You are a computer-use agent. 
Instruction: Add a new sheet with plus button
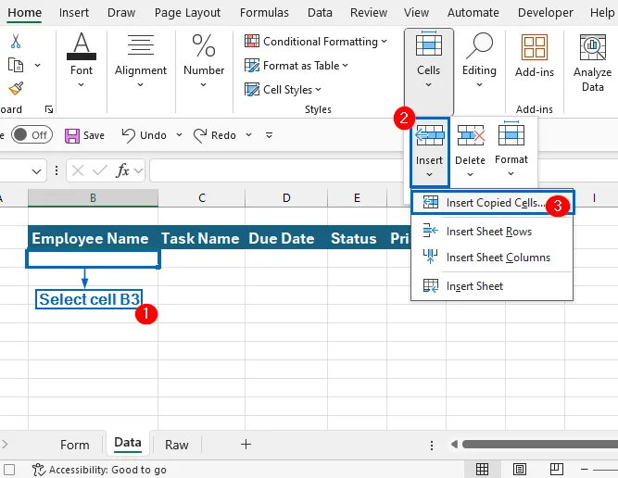coord(246,445)
